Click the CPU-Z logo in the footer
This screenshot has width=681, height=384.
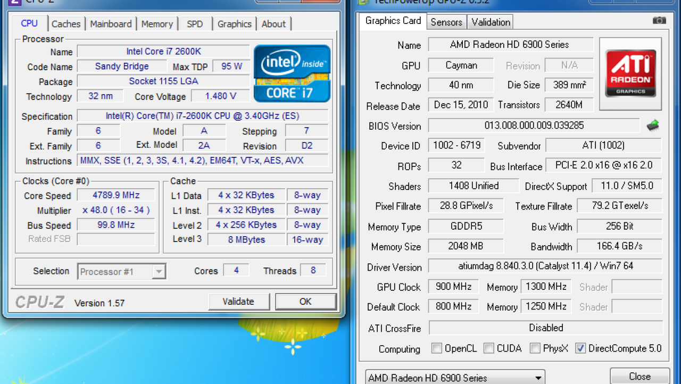pos(40,302)
